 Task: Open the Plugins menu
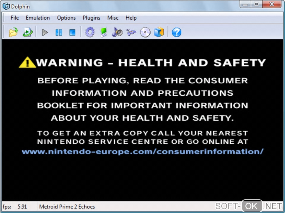click(91, 18)
